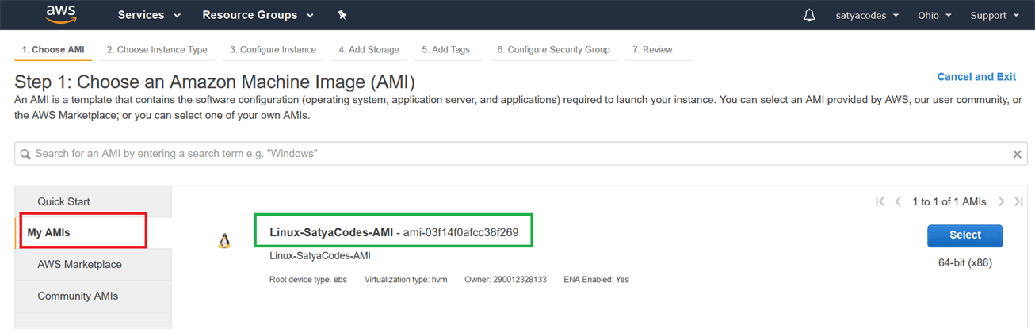
Task: Select the Linux-SatyaCodes-AMI image
Action: tap(964, 235)
